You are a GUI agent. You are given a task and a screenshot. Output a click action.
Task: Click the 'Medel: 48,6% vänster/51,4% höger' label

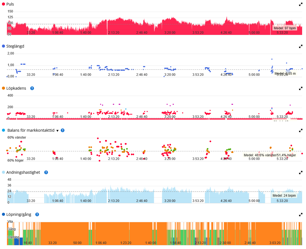click(x=270, y=155)
